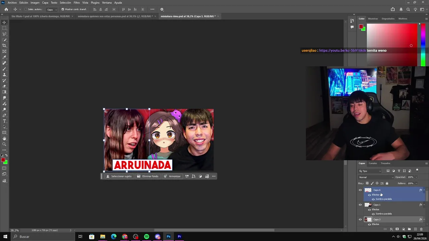Click the youtu.be link in chat overlay

point(343,51)
